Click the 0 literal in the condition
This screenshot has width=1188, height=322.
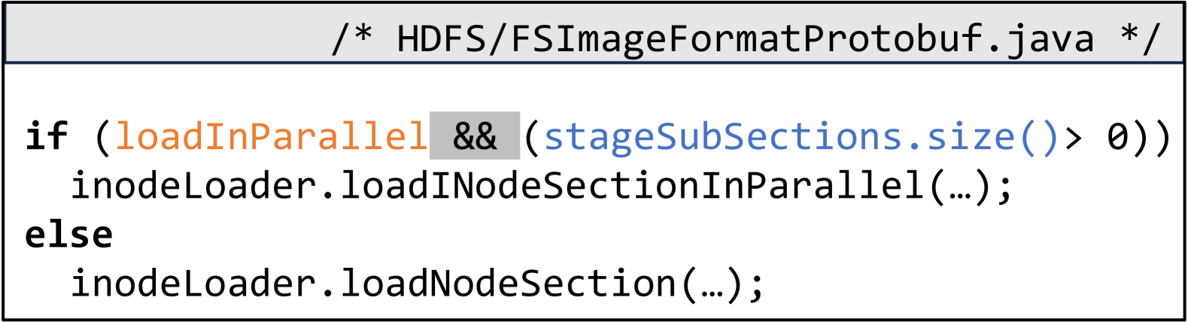[1117, 138]
